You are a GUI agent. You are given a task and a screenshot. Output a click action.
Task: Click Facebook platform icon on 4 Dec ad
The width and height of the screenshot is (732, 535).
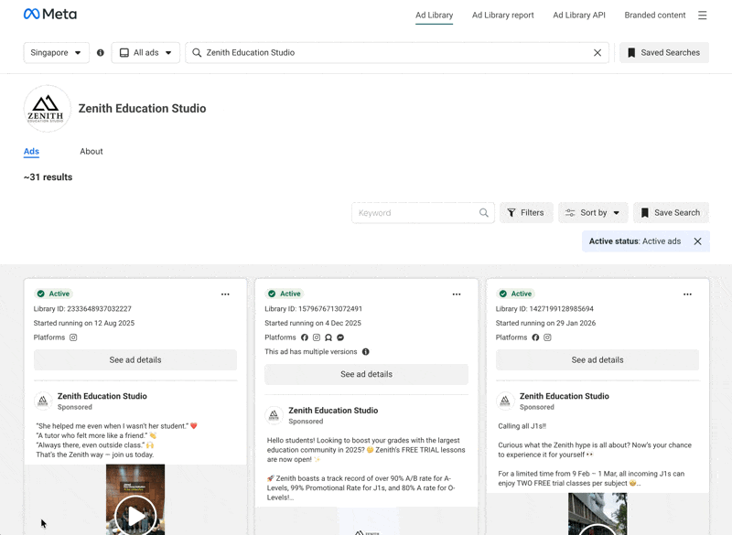click(305, 337)
